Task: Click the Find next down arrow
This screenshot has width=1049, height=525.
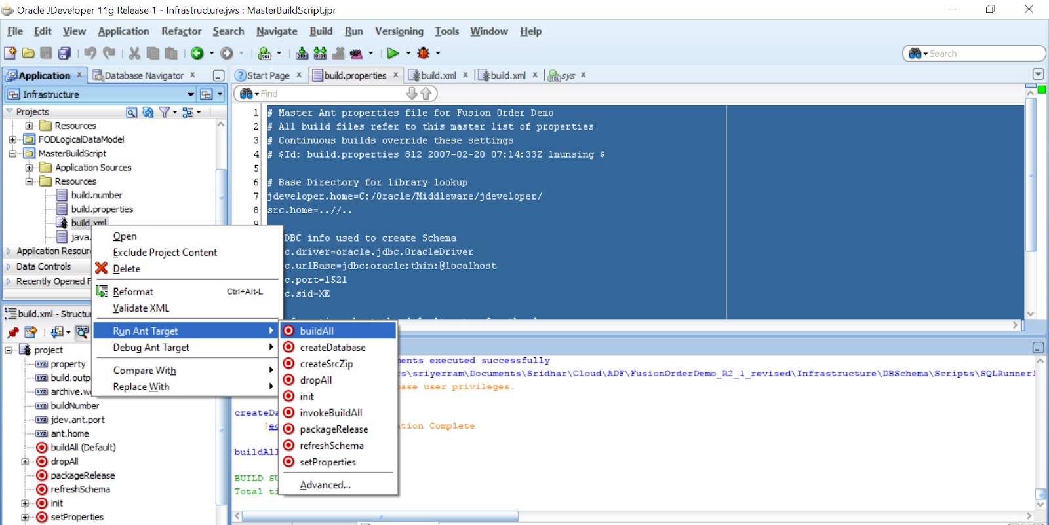Action: [x=412, y=94]
